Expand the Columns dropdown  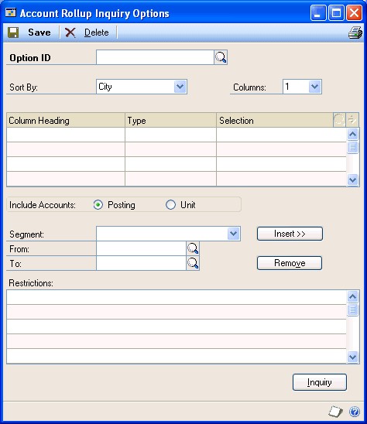[x=314, y=87]
